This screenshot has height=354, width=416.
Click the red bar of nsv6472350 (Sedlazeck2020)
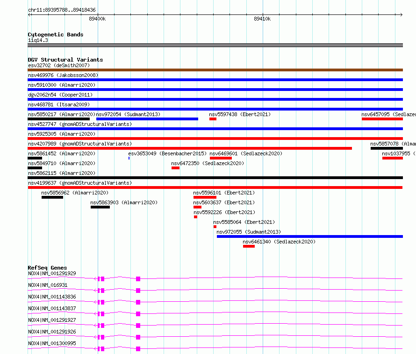click(175, 168)
